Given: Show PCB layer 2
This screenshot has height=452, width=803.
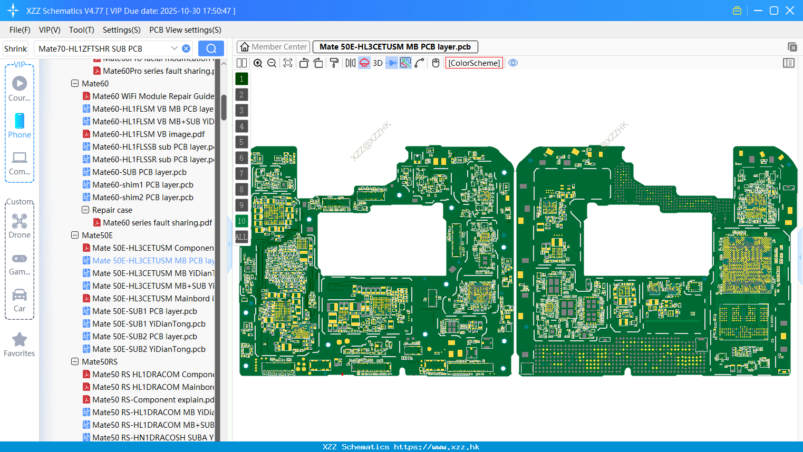Looking at the screenshot, I should point(241,95).
